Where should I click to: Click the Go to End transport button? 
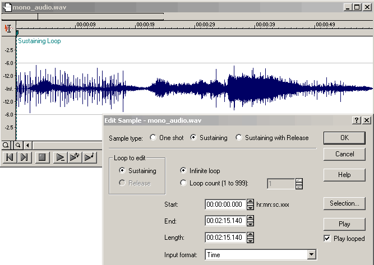(x=24, y=157)
